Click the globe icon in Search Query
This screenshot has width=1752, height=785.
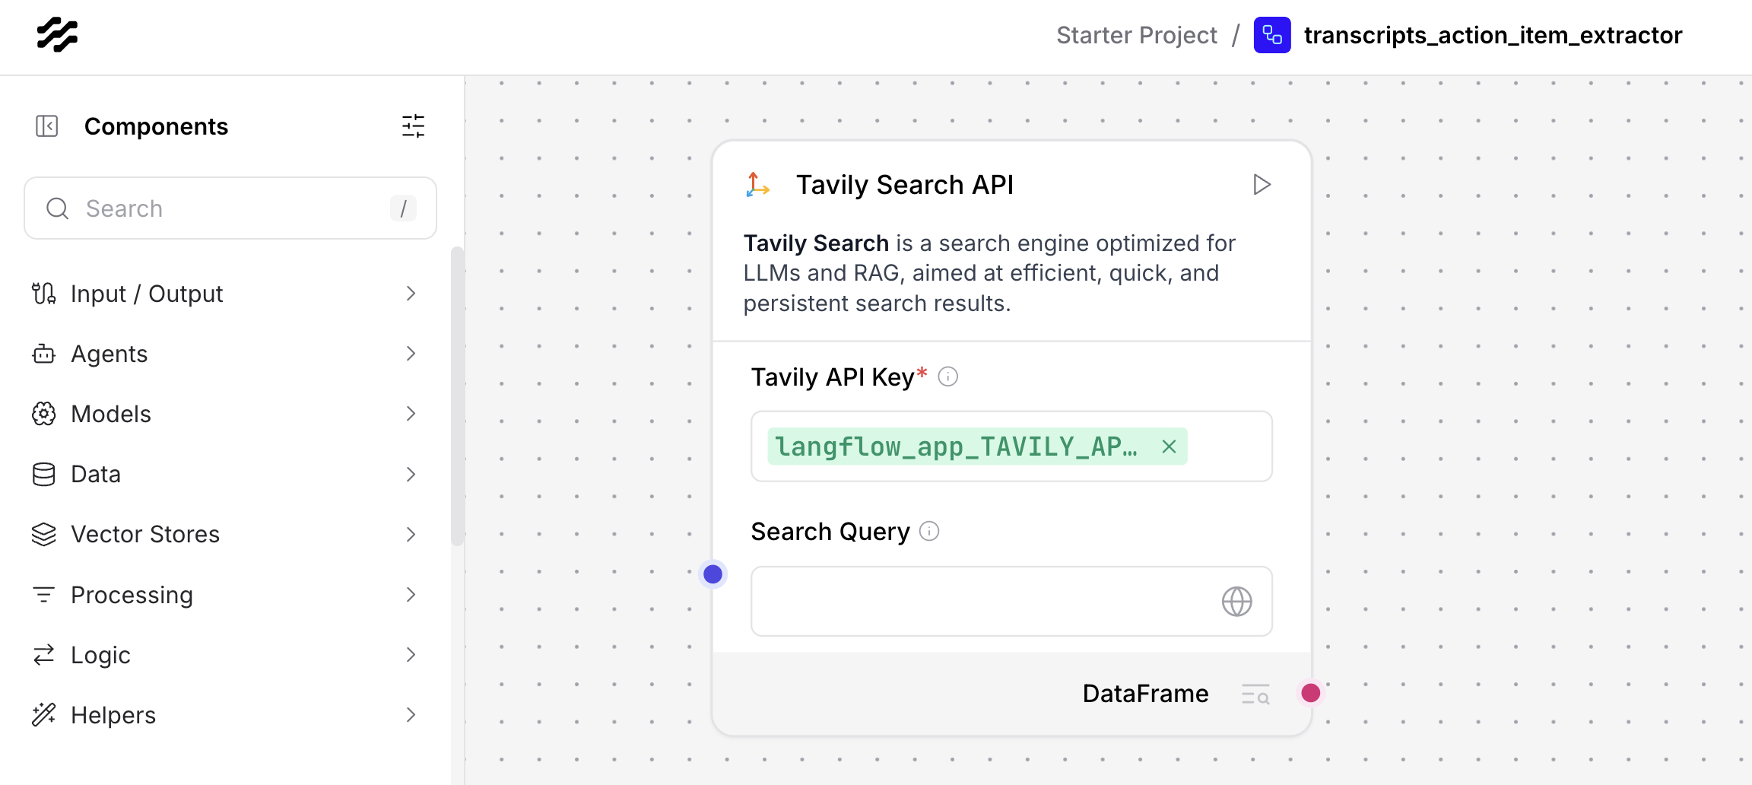pyautogui.click(x=1236, y=602)
